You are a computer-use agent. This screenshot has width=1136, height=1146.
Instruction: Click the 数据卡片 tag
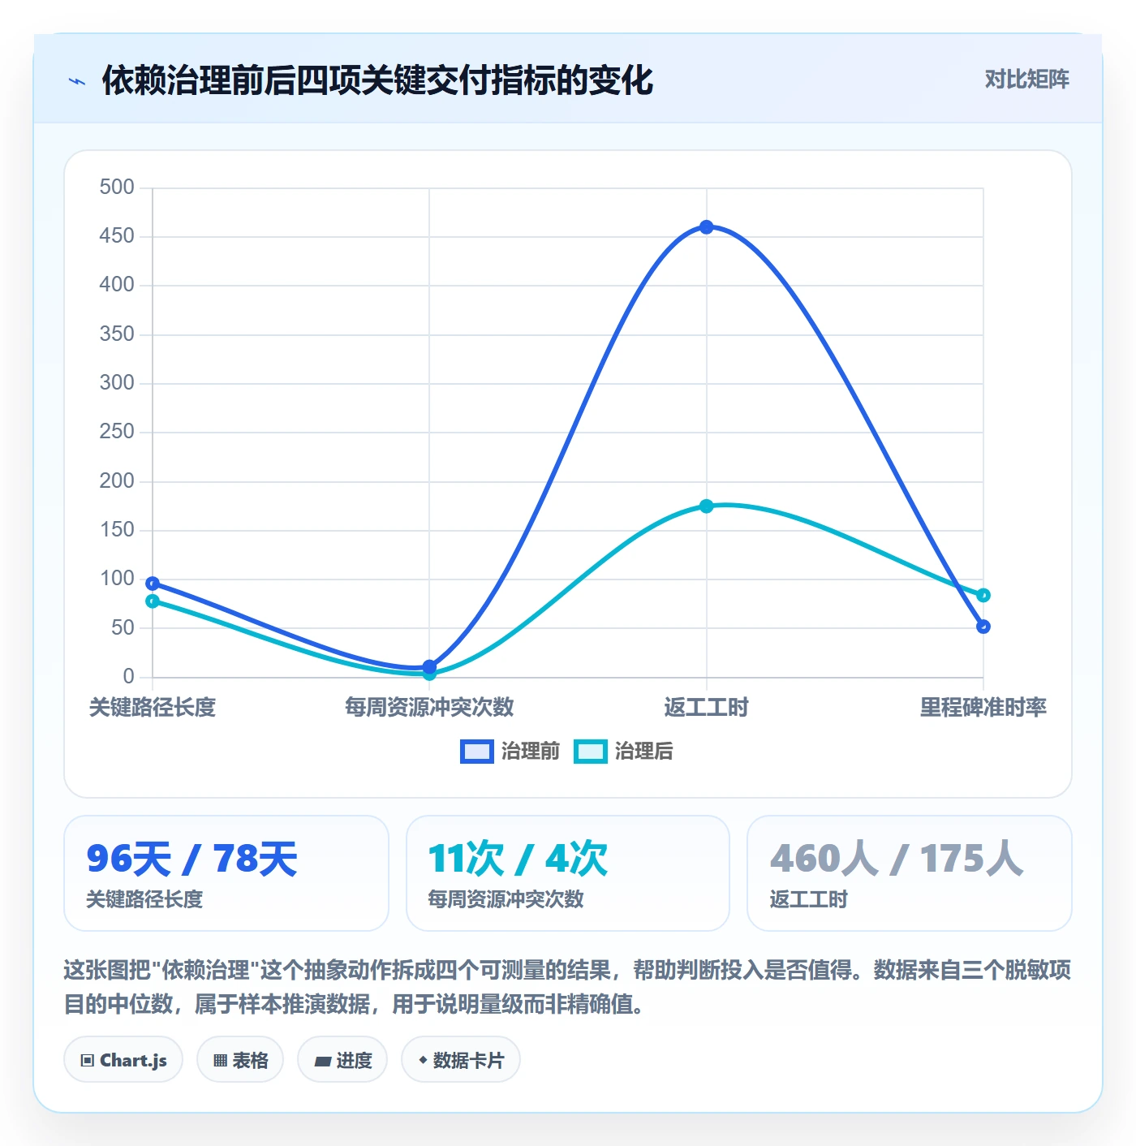[461, 1060]
